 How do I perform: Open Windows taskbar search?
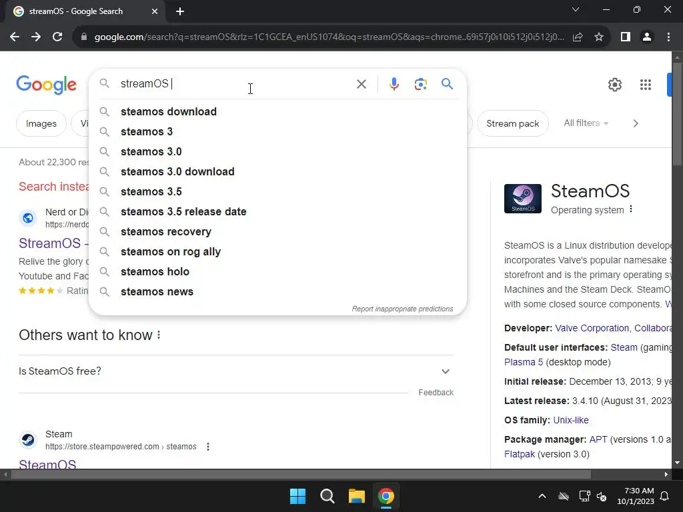click(x=327, y=496)
